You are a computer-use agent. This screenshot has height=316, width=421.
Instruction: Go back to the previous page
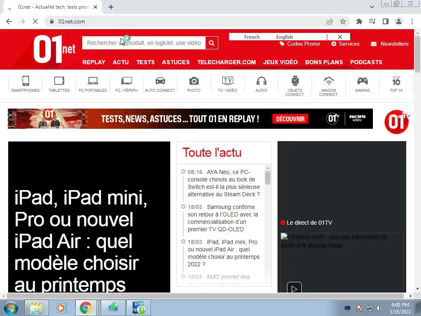tap(9, 21)
